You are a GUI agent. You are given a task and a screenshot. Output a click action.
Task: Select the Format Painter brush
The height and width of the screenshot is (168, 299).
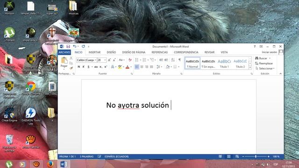[71, 68]
